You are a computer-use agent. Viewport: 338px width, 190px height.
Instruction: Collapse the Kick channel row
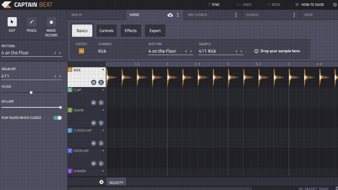103,70
